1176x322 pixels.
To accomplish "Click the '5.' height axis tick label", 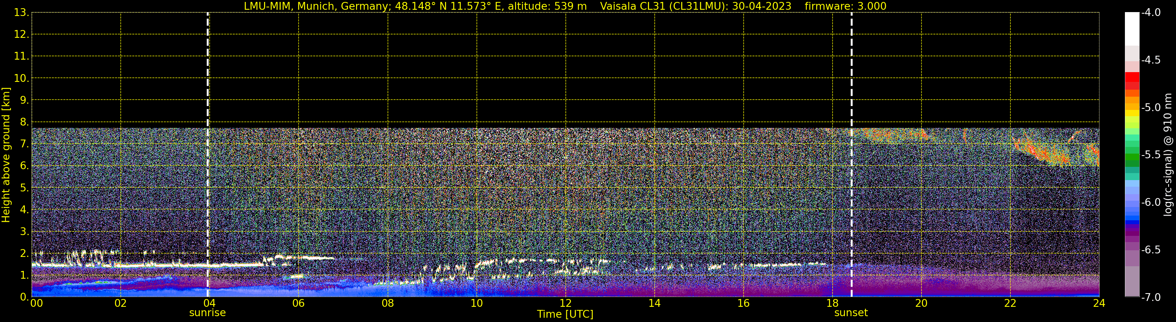I will click(25, 188).
